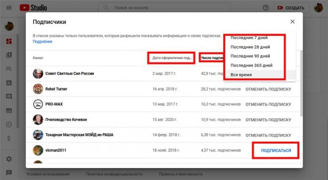Sort by Дата оформления подписки column
This screenshot has width=328, height=180.
click(172, 58)
